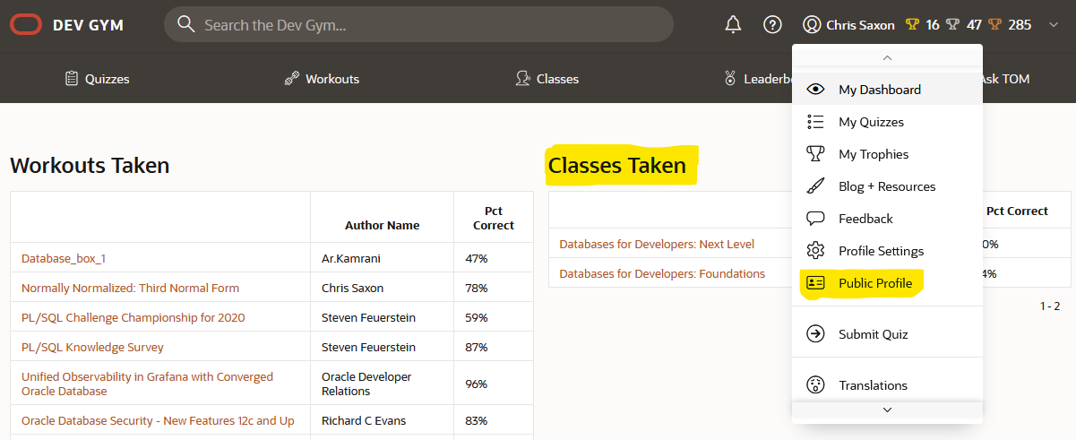Click the Submit Quiz arrow icon
Image resolution: width=1076 pixels, height=440 pixels.
coord(815,334)
